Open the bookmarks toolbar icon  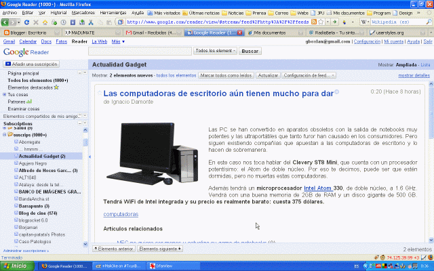73,22
